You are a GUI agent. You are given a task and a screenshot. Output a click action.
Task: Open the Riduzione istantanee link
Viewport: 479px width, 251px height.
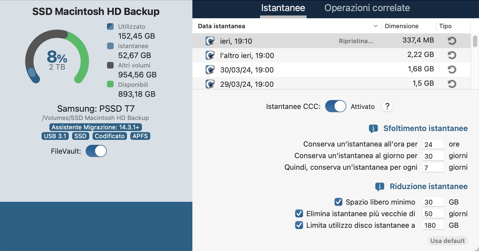[x=429, y=186]
